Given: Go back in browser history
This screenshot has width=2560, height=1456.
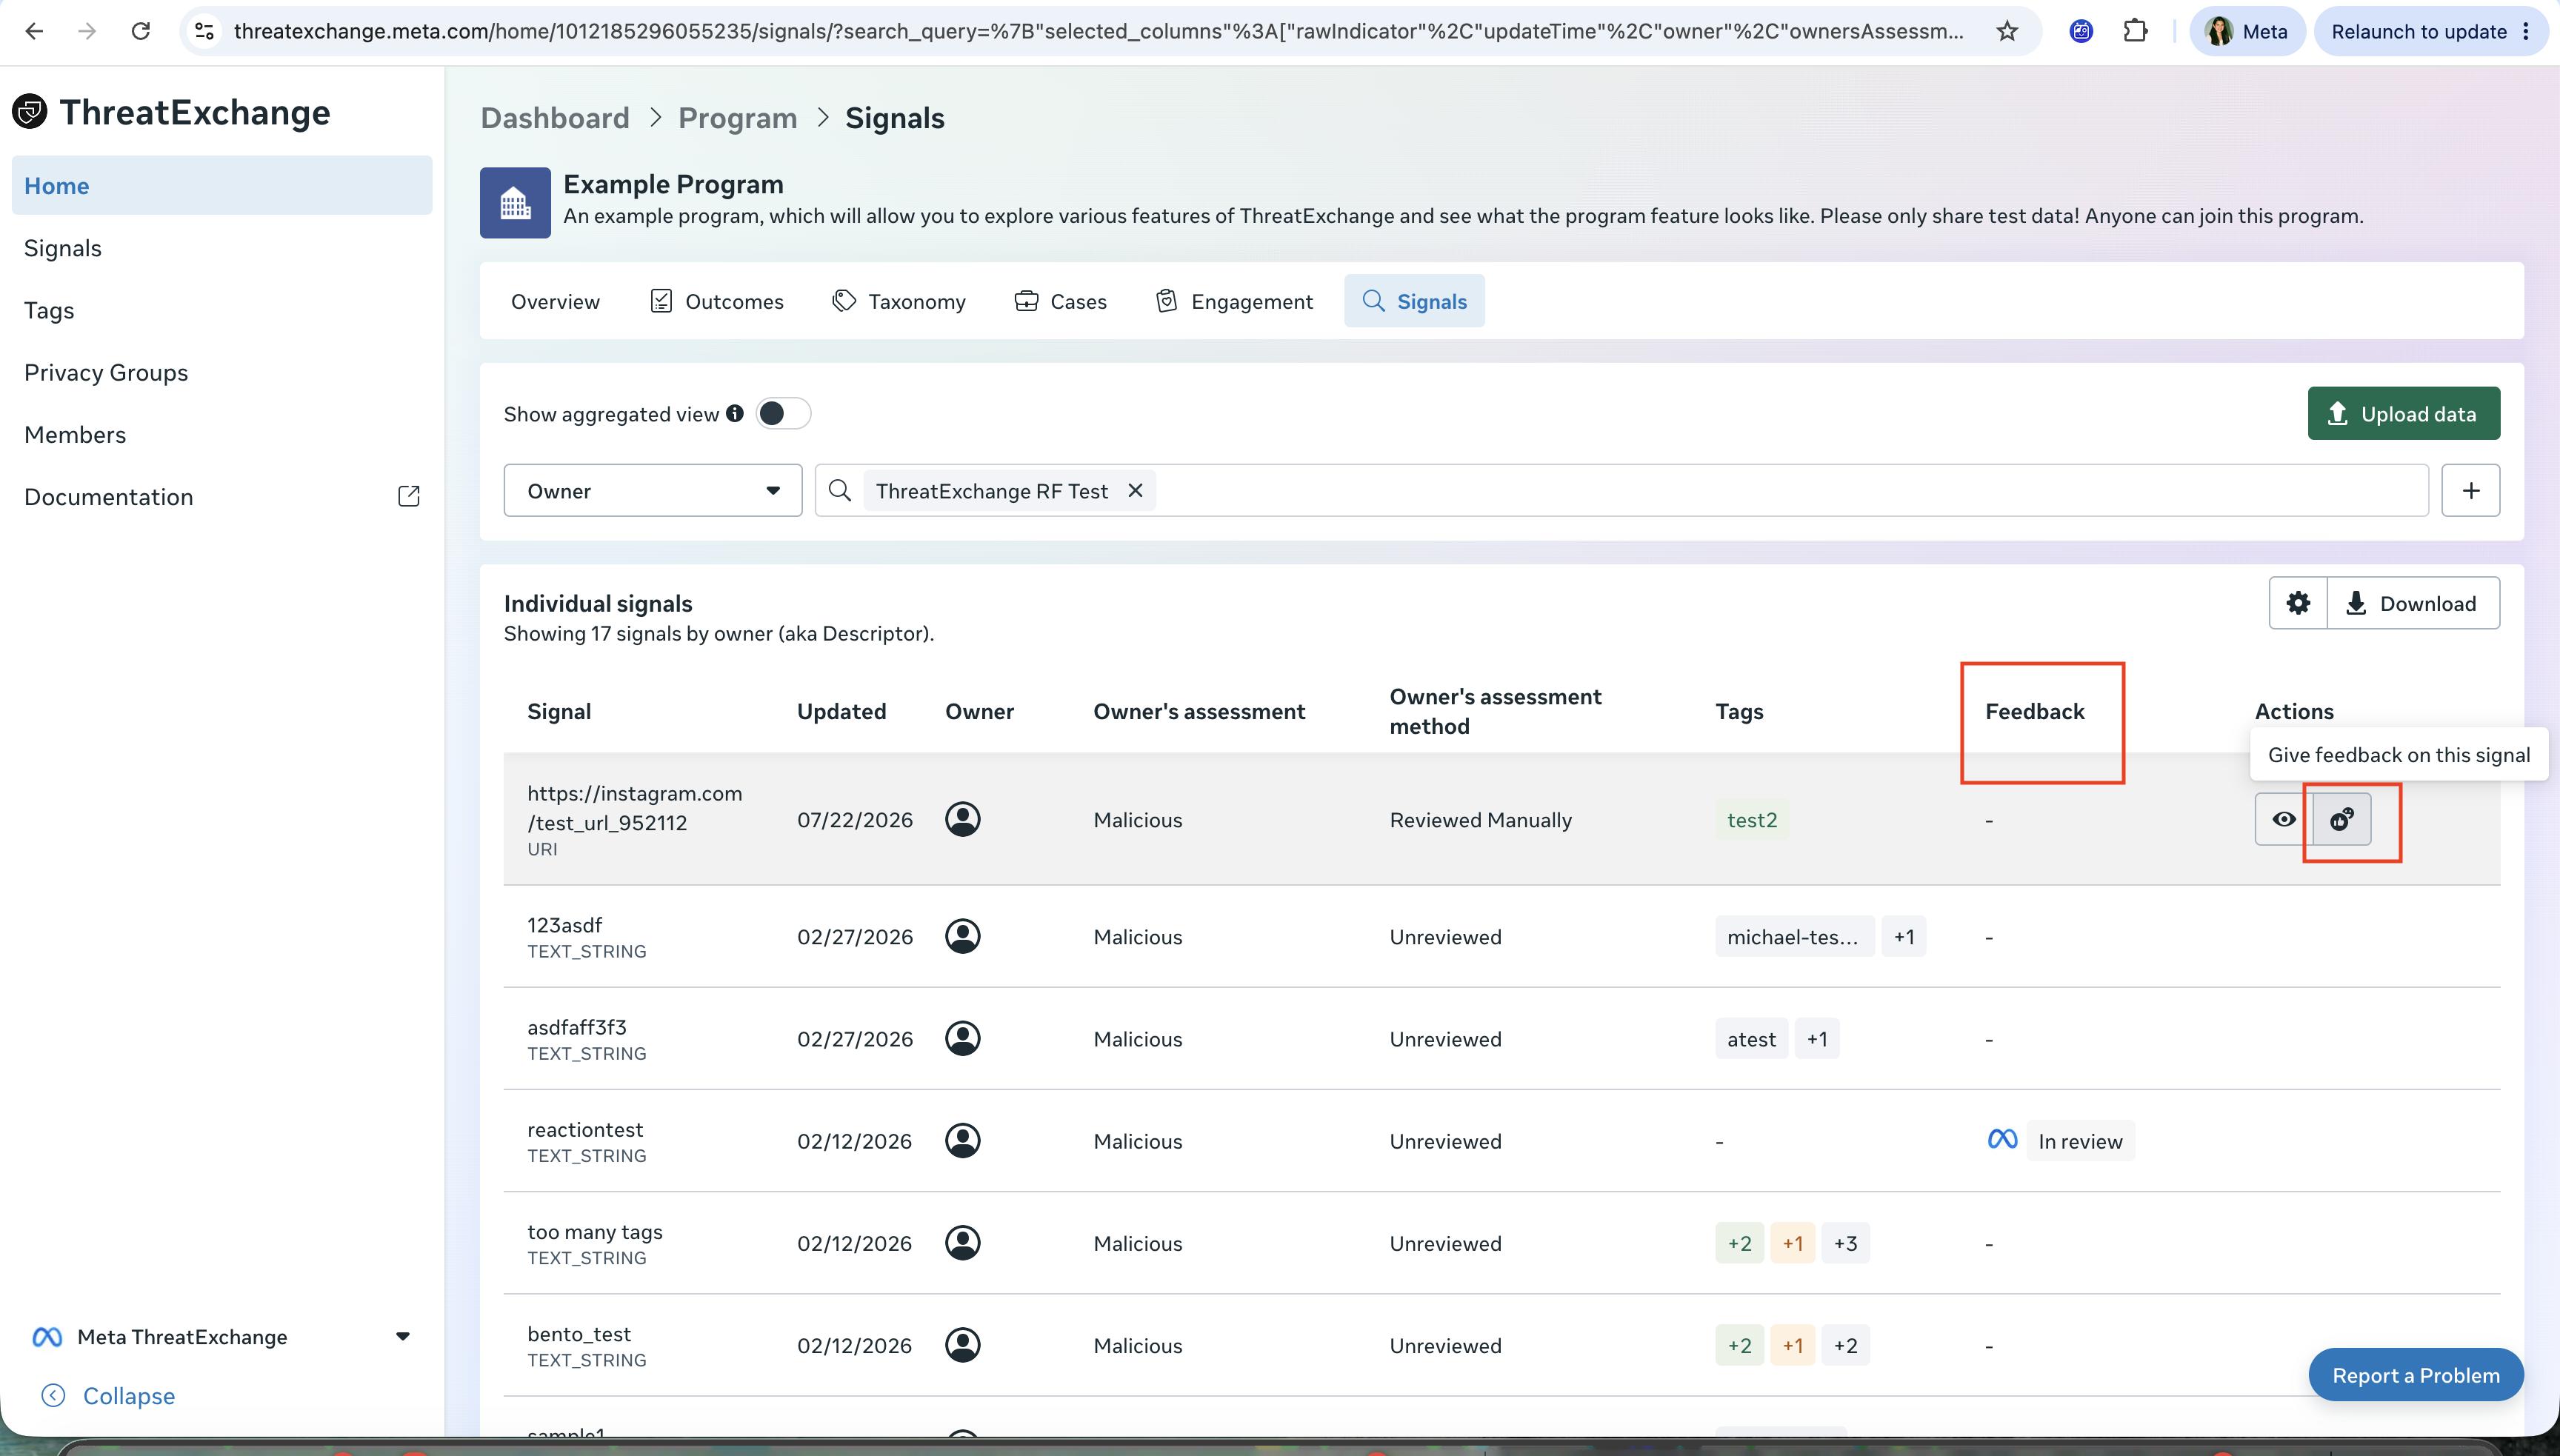Looking at the screenshot, I should click(34, 31).
